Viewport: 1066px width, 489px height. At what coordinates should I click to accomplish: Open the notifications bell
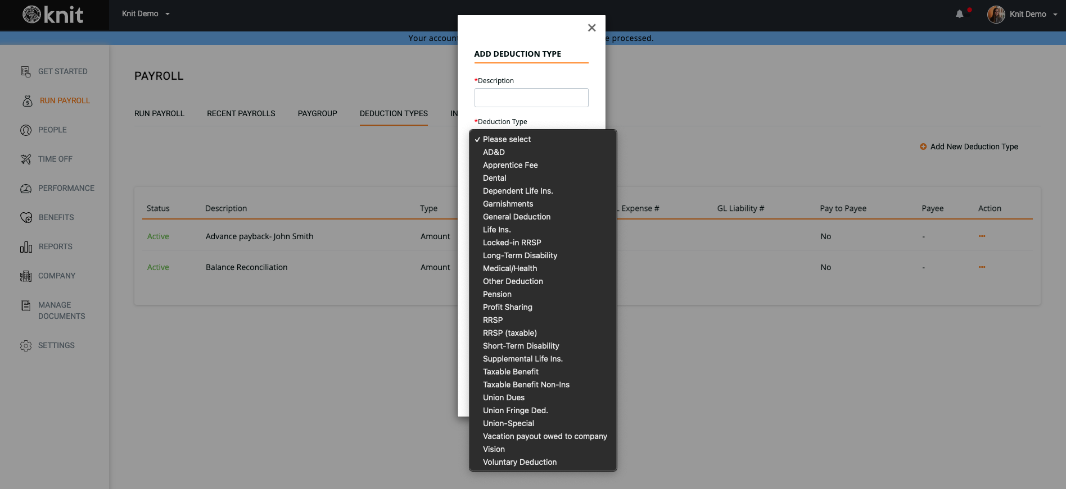pyautogui.click(x=959, y=14)
